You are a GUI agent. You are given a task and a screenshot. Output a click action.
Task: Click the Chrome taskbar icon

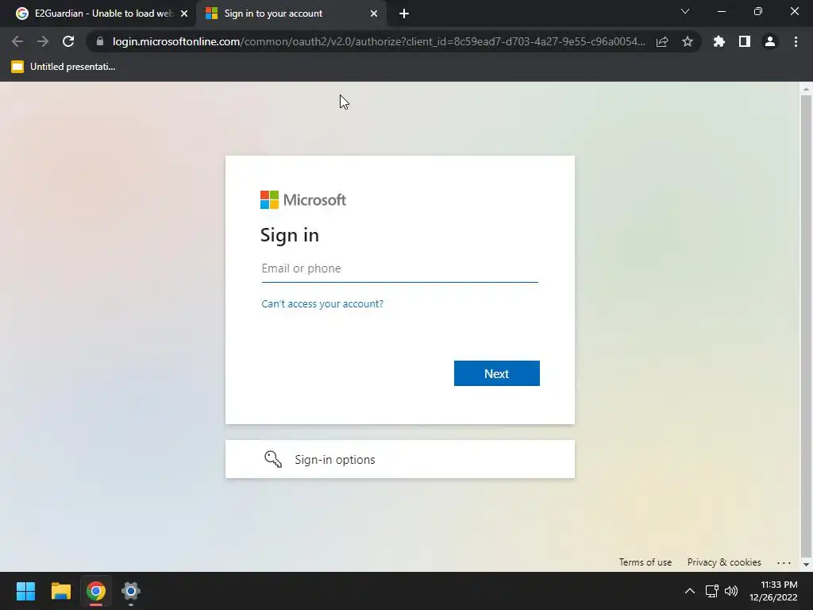tap(96, 591)
